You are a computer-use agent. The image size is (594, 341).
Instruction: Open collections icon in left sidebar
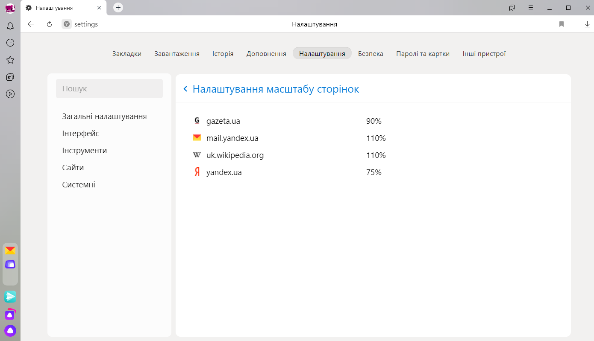[x=10, y=77]
